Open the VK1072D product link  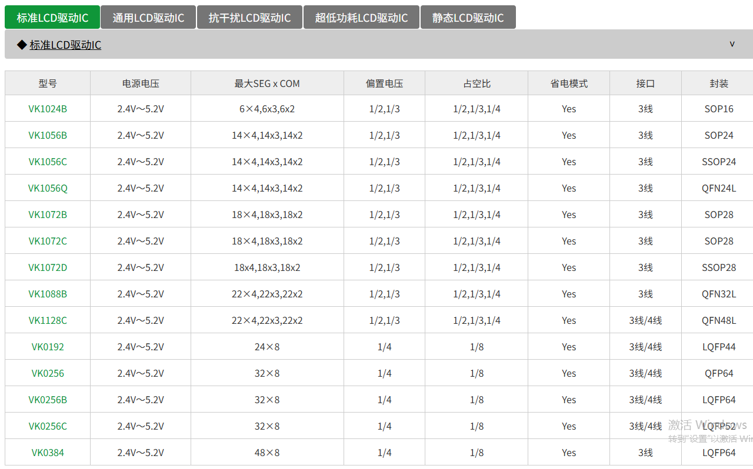coord(48,267)
